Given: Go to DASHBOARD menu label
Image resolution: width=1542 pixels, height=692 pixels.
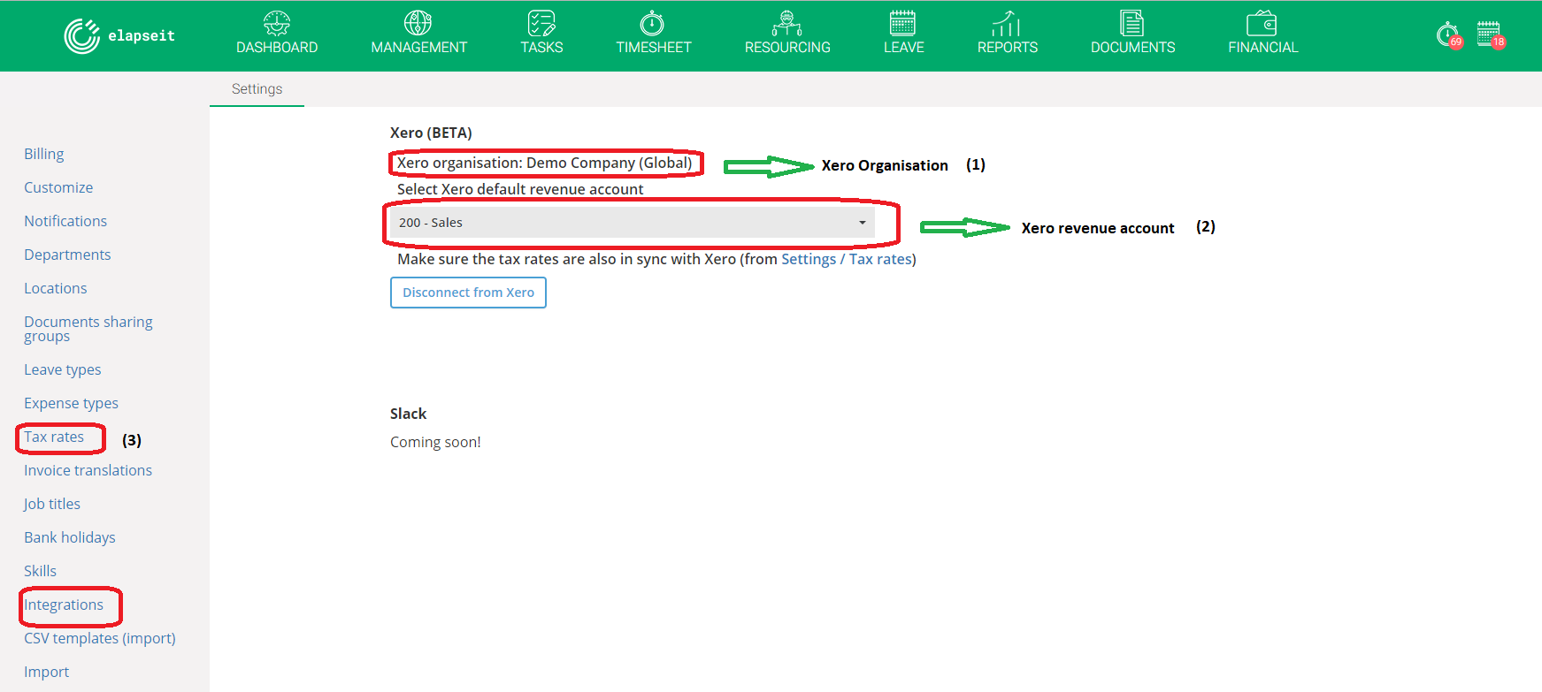Looking at the screenshot, I should (277, 48).
